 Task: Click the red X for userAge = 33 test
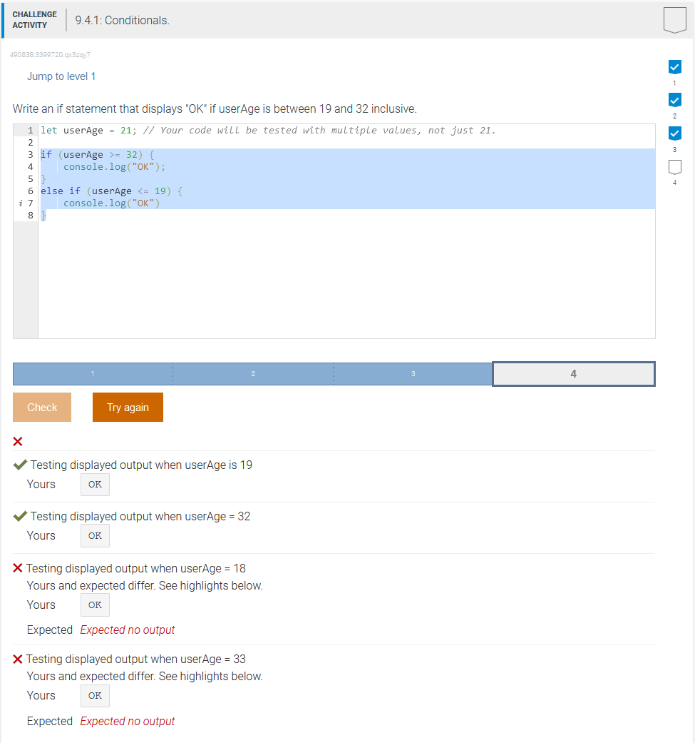(x=18, y=659)
